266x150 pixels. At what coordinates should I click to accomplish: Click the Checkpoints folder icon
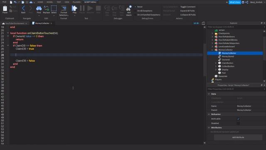pyautogui.click(x=216, y=33)
